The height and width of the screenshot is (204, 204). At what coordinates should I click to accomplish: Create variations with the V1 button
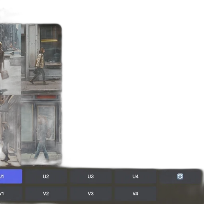(x=11, y=194)
